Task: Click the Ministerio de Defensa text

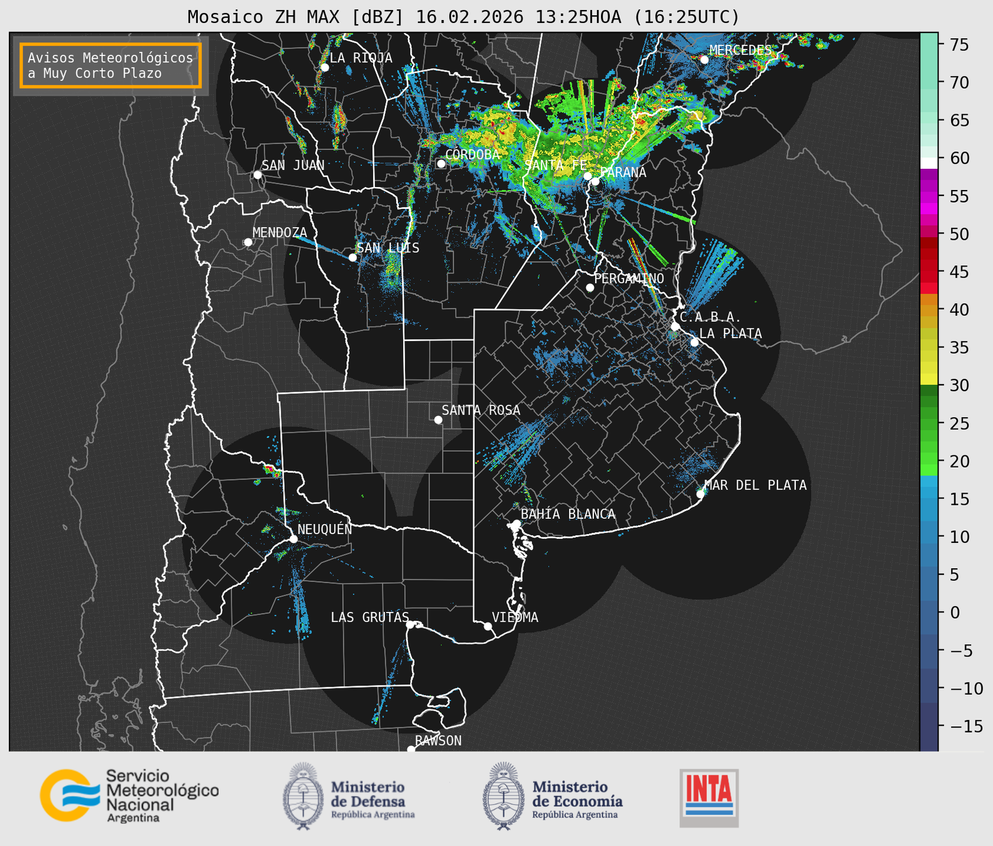Action: 373,800
